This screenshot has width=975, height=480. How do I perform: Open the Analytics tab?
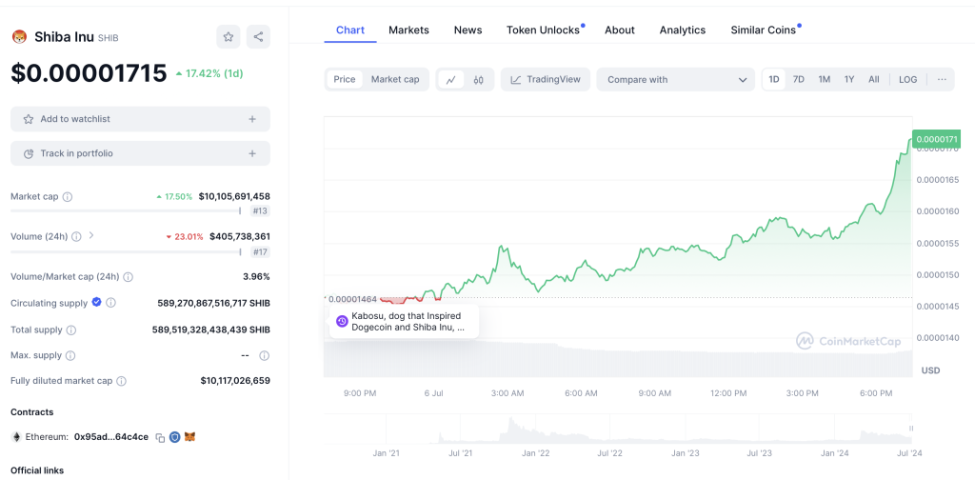point(682,30)
